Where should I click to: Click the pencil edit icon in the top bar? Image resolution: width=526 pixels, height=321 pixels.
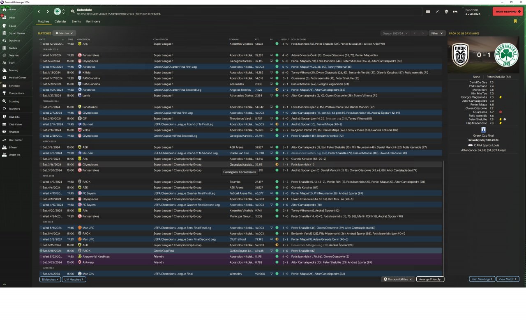(x=437, y=11)
